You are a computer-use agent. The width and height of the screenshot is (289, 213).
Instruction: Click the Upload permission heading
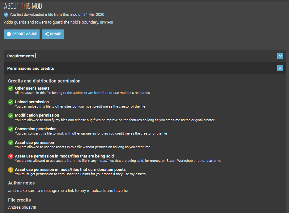32,102
